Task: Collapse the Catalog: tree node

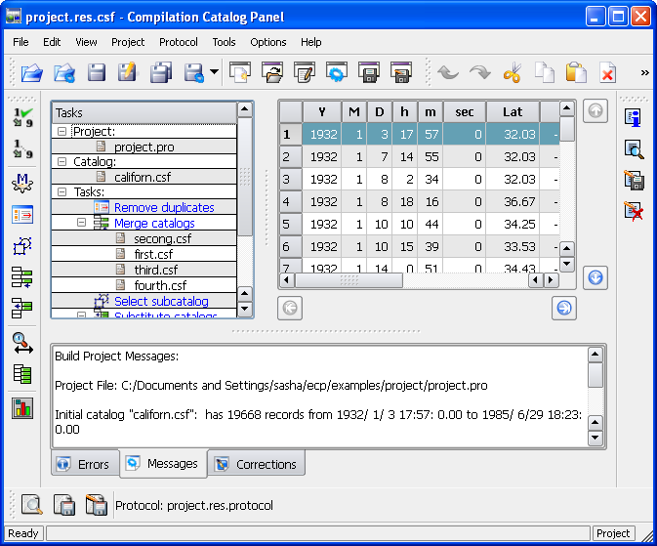Action: point(62,161)
